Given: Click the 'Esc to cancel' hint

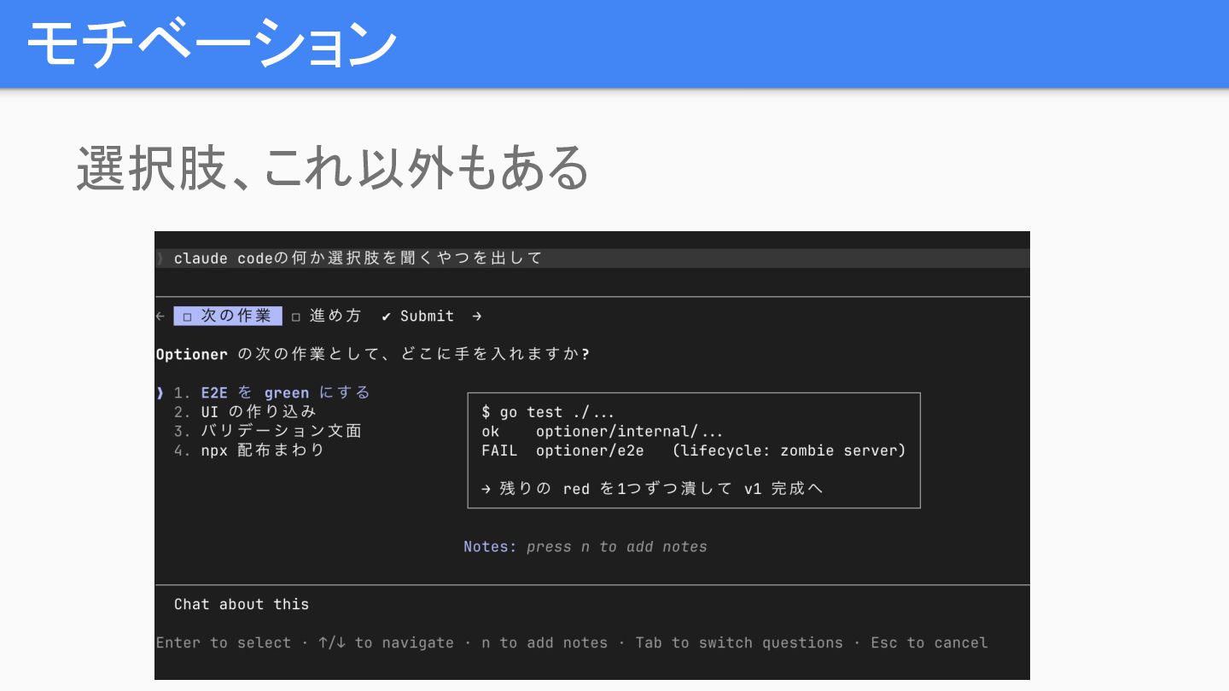Looking at the screenshot, I should point(929,642).
